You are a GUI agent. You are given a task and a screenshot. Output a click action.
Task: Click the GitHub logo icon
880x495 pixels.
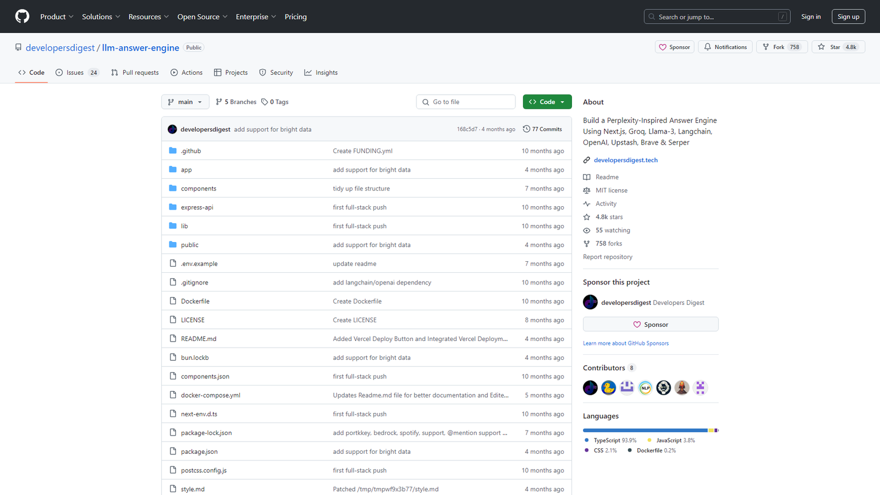[22, 16]
